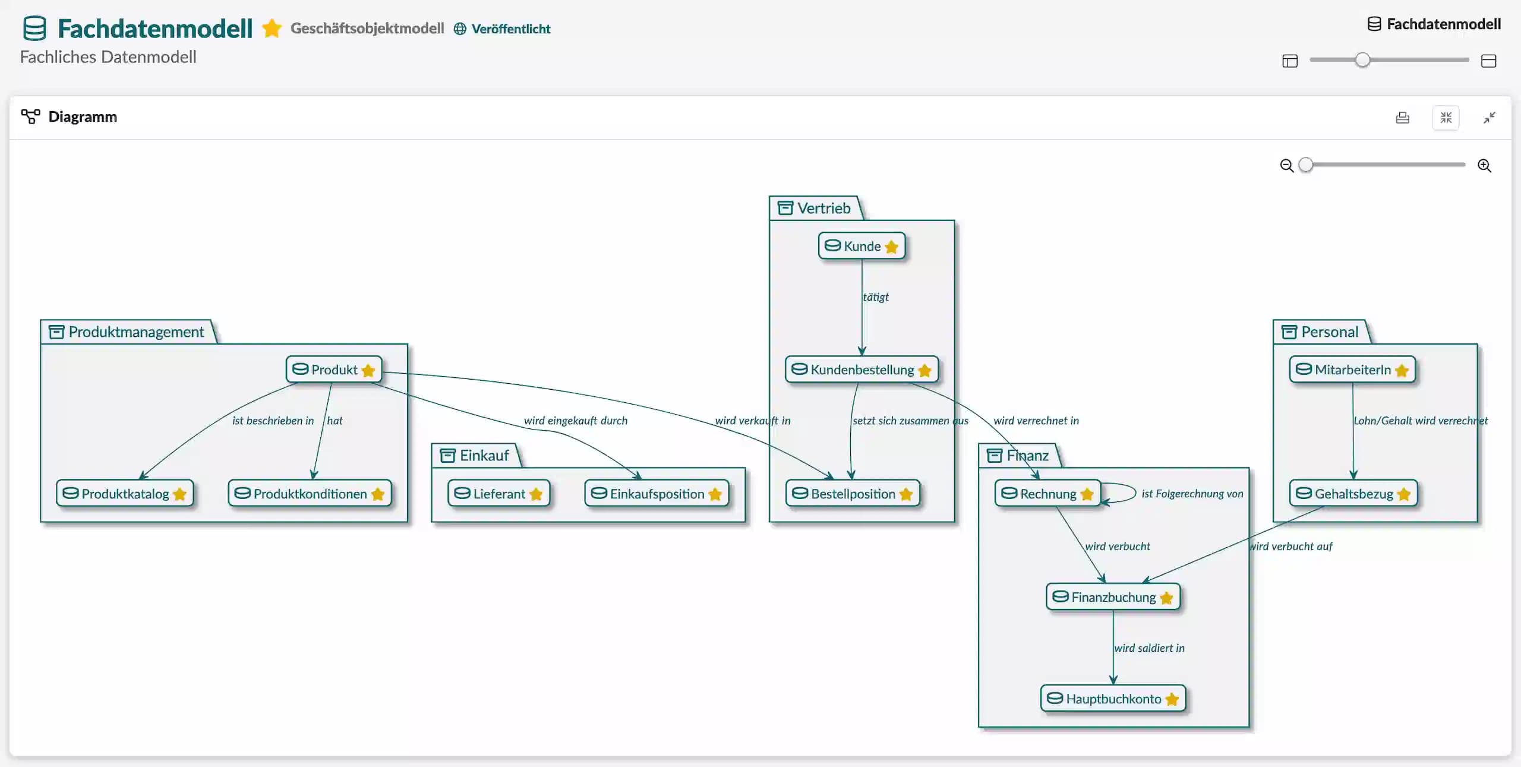The width and height of the screenshot is (1521, 767).
Task: Click the star on the MitarbeiterIn node
Action: (x=1402, y=370)
